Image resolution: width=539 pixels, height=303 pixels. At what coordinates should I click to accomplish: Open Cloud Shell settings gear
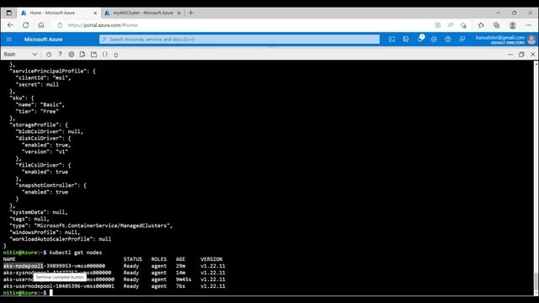(71, 54)
